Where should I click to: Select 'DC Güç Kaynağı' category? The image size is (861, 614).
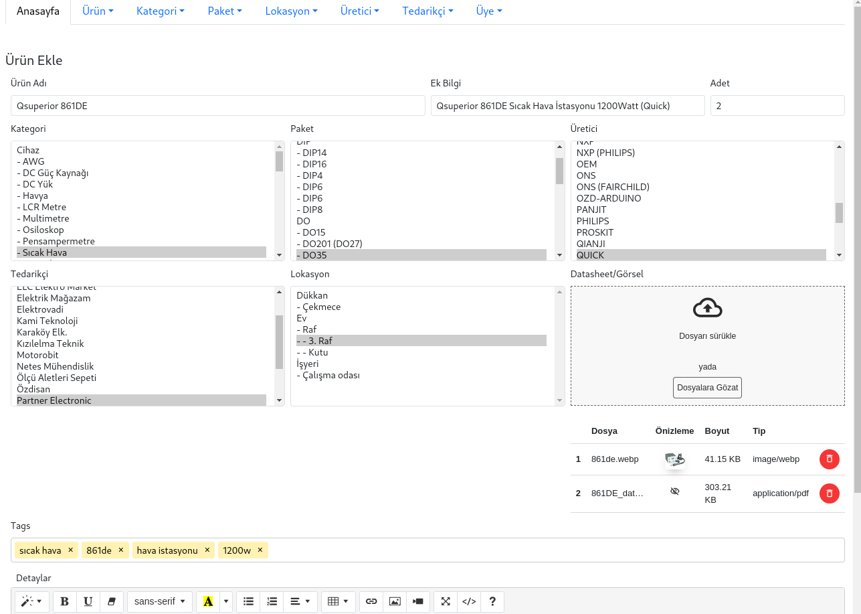tap(141, 173)
